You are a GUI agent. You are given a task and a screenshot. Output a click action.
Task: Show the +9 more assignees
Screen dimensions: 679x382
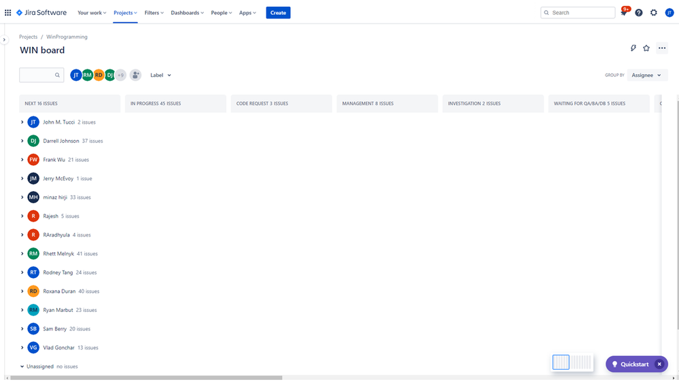pyautogui.click(x=121, y=75)
